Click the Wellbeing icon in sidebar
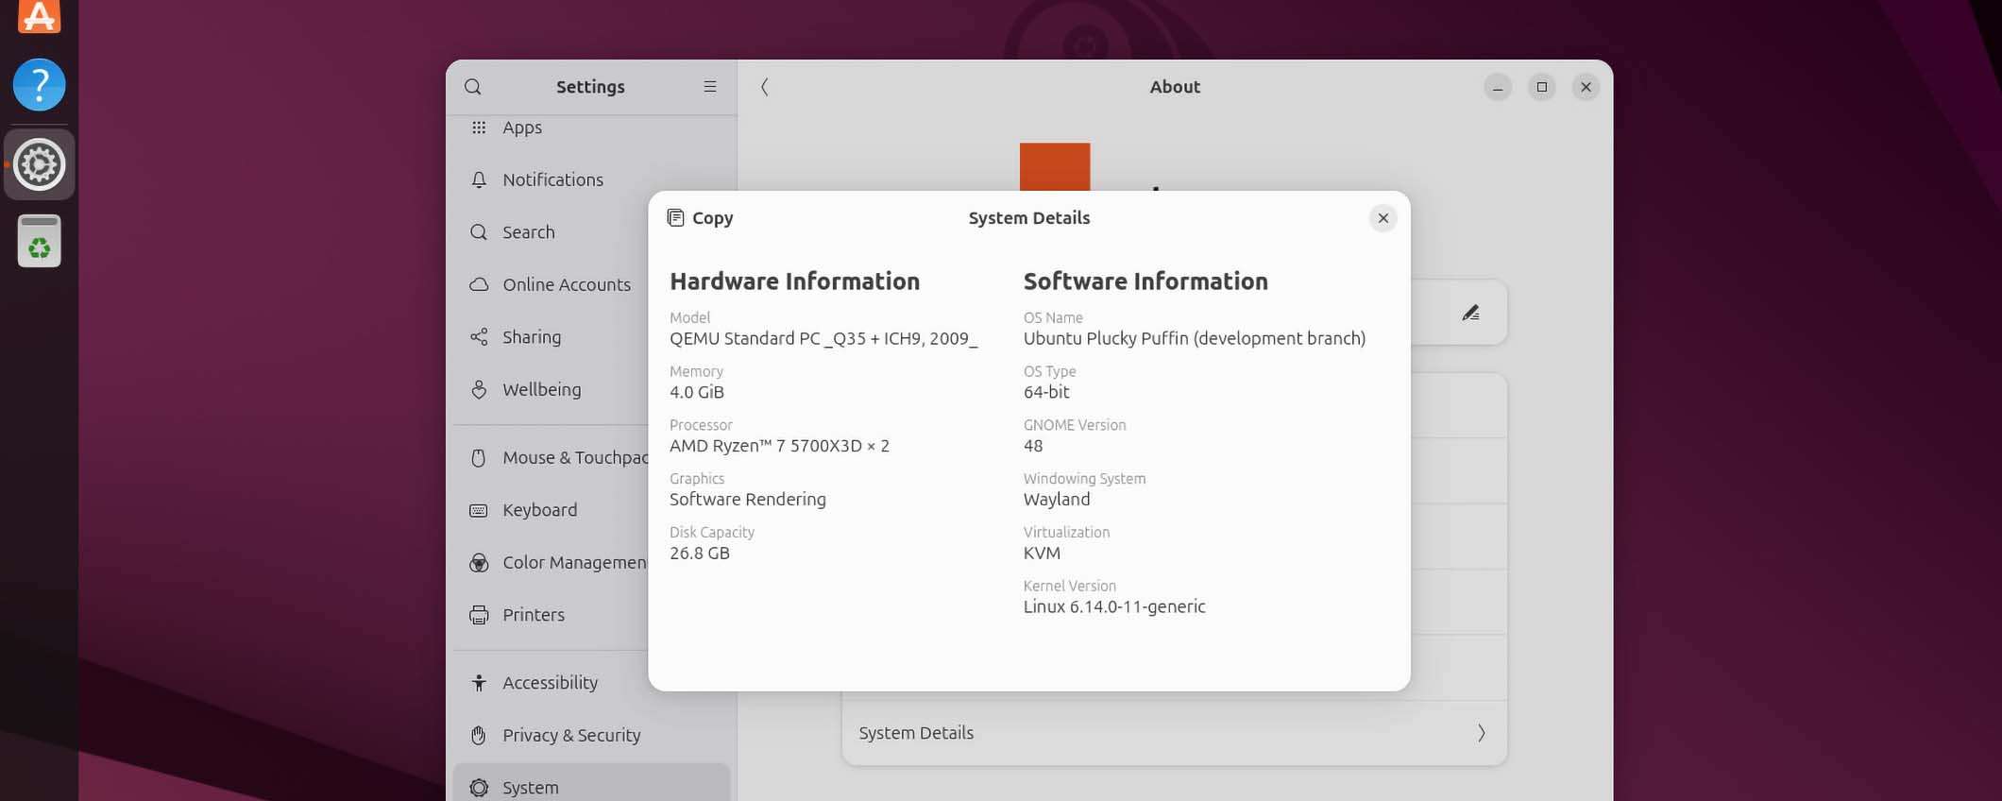 click(479, 389)
